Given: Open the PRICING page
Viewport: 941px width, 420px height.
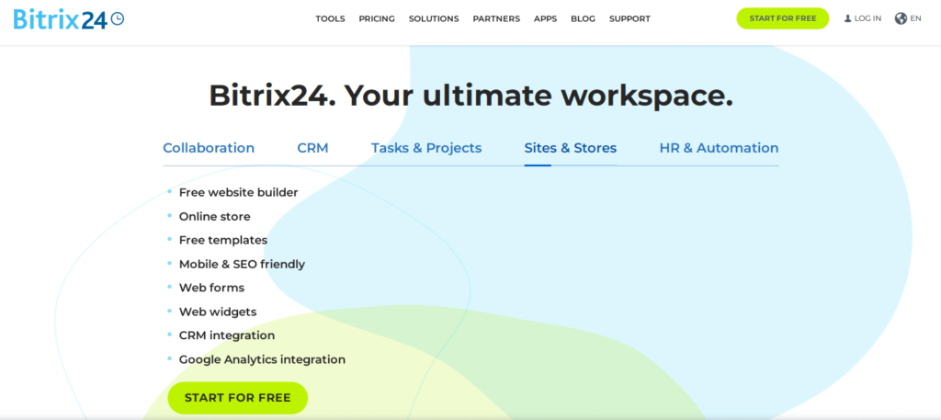Looking at the screenshot, I should point(377,18).
